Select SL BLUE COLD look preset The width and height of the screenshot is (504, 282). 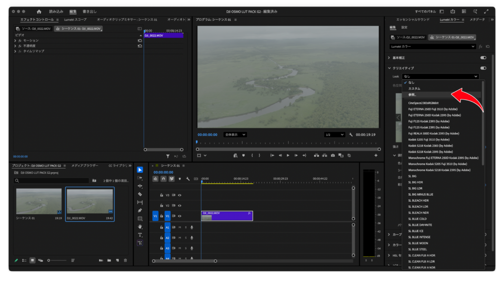417,219
